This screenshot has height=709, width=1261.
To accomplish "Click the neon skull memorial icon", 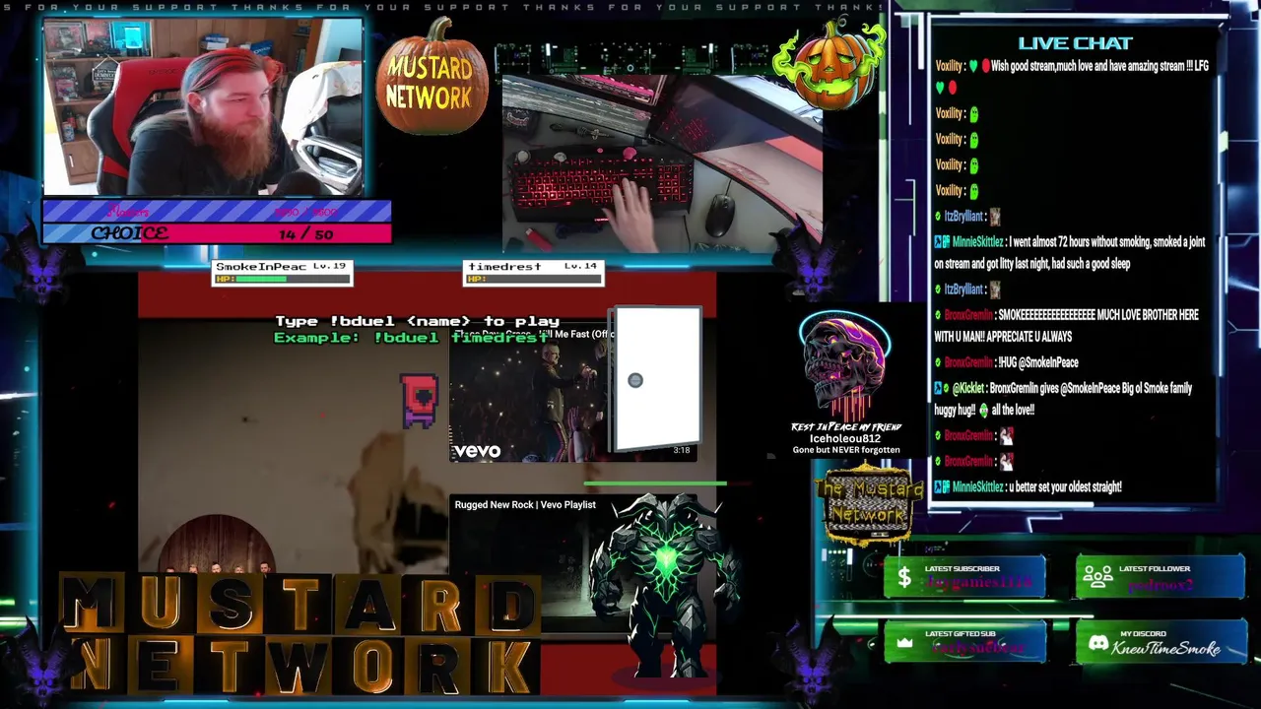I will (845, 364).
